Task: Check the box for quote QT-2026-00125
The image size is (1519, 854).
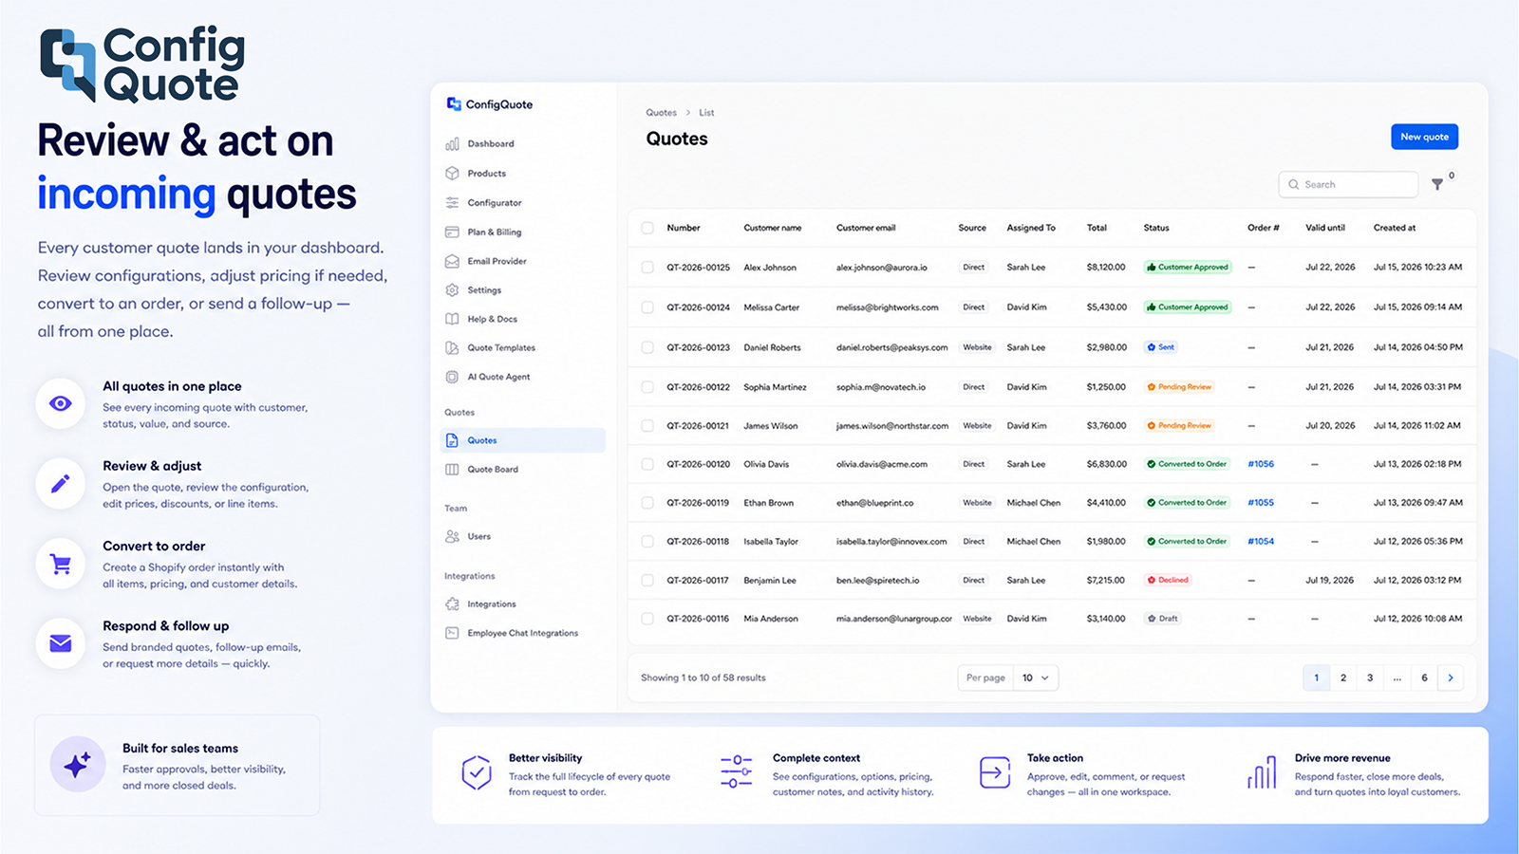Action: click(647, 268)
